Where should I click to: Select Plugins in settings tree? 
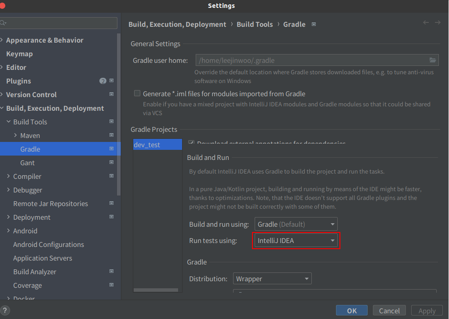coord(18,81)
